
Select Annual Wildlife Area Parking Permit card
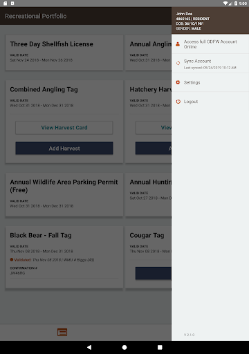point(64,194)
